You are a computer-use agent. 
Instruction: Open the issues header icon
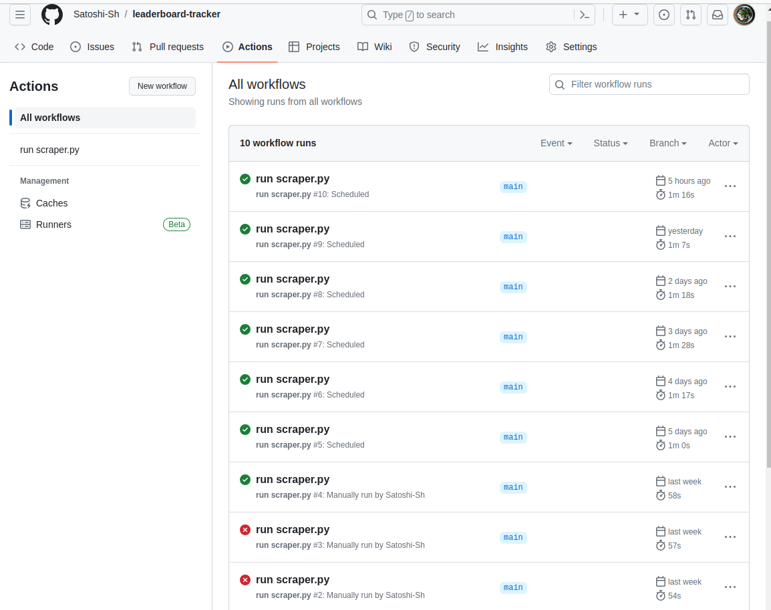pyautogui.click(x=664, y=15)
